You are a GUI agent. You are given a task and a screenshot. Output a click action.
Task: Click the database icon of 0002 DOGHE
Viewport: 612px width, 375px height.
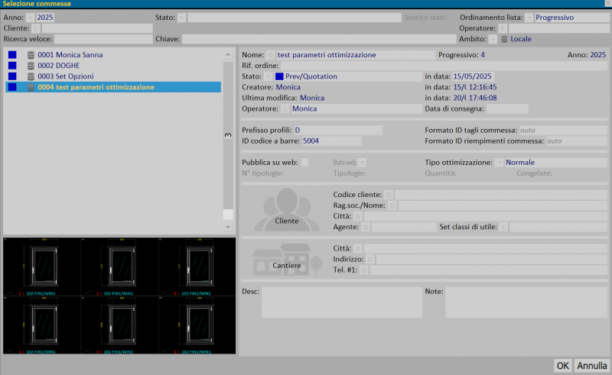tap(31, 66)
